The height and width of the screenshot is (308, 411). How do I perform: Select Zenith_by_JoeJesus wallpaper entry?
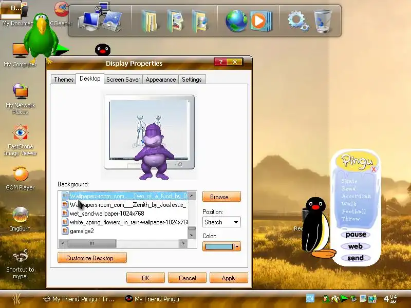[x=124, y=204]
